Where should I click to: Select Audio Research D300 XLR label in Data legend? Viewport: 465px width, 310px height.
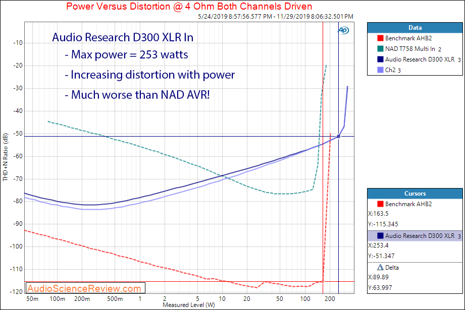click(423, 59)
